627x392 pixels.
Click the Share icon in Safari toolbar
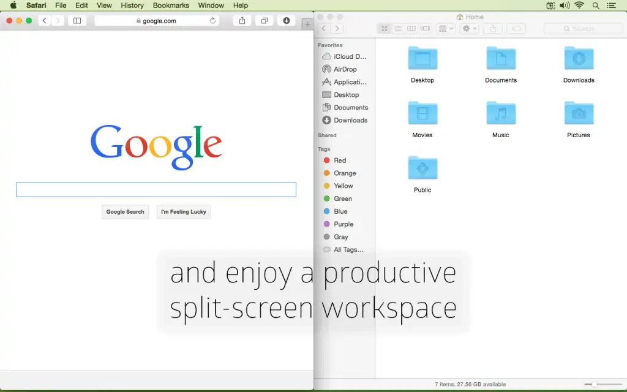242,20
